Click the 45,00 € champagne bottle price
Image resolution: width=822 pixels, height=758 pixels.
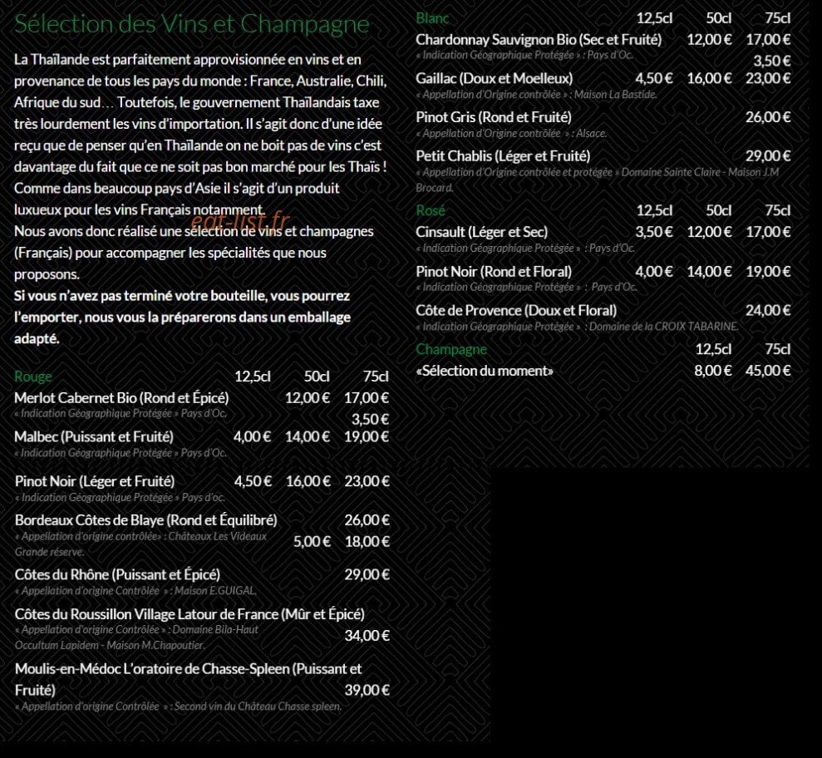768,371
